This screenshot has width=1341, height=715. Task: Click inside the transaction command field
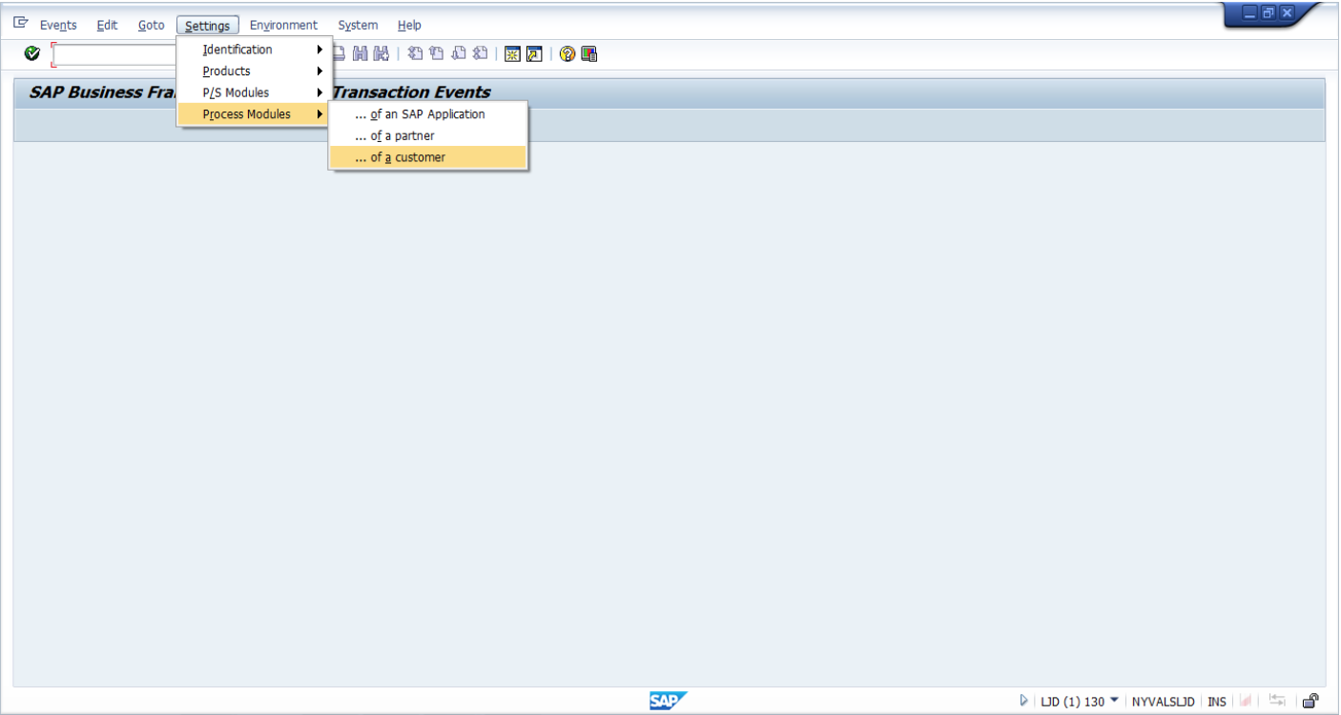(114, 54)
